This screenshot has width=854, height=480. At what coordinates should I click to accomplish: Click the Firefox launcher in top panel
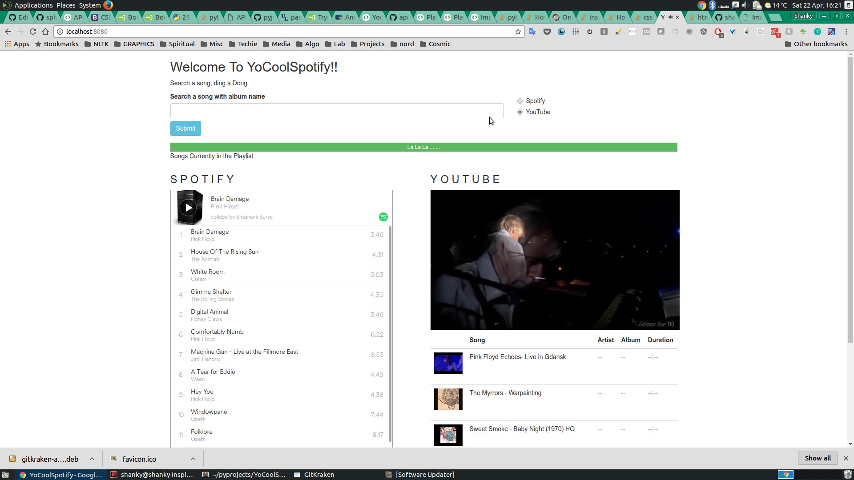[x=108, y=5]
